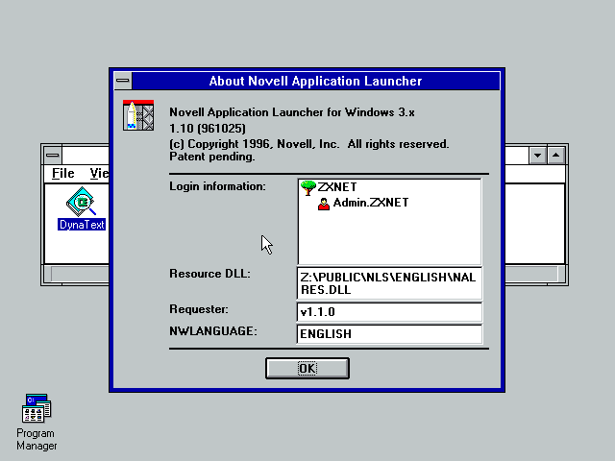Click the Resource DLL path field
The width and height of the screenshot is (615, 461).
pos(389,283)
